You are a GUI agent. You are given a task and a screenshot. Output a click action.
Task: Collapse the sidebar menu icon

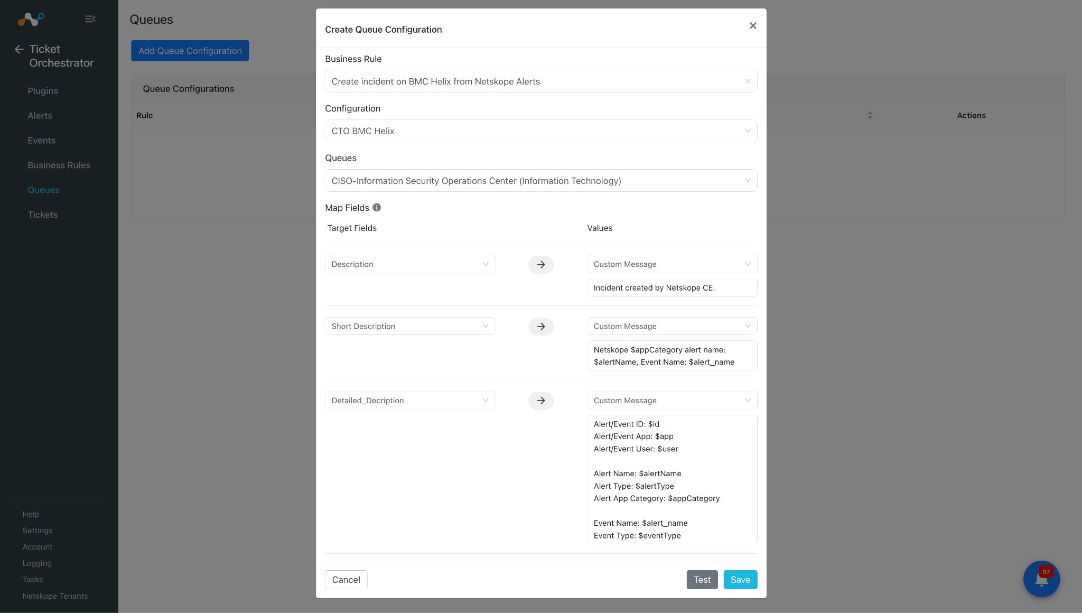click(x=90, y=19)
